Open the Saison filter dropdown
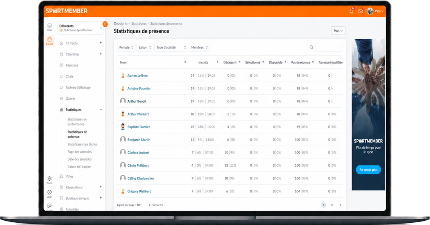This screenshot has width=430, height=225. (x=145, y=47)
